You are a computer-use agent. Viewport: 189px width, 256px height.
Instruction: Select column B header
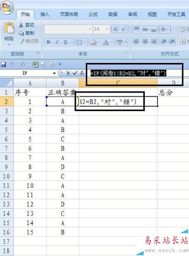63,83
